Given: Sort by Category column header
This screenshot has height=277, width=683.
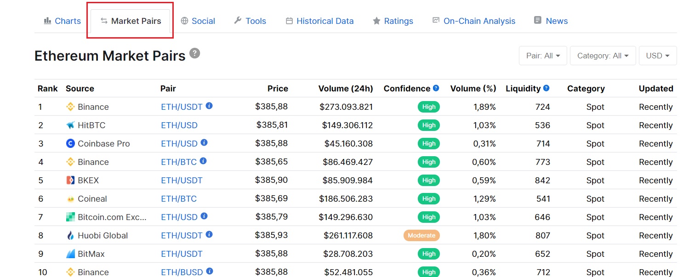Looking at the screenshot, I should pyautogui.click(x=586, y=89).
